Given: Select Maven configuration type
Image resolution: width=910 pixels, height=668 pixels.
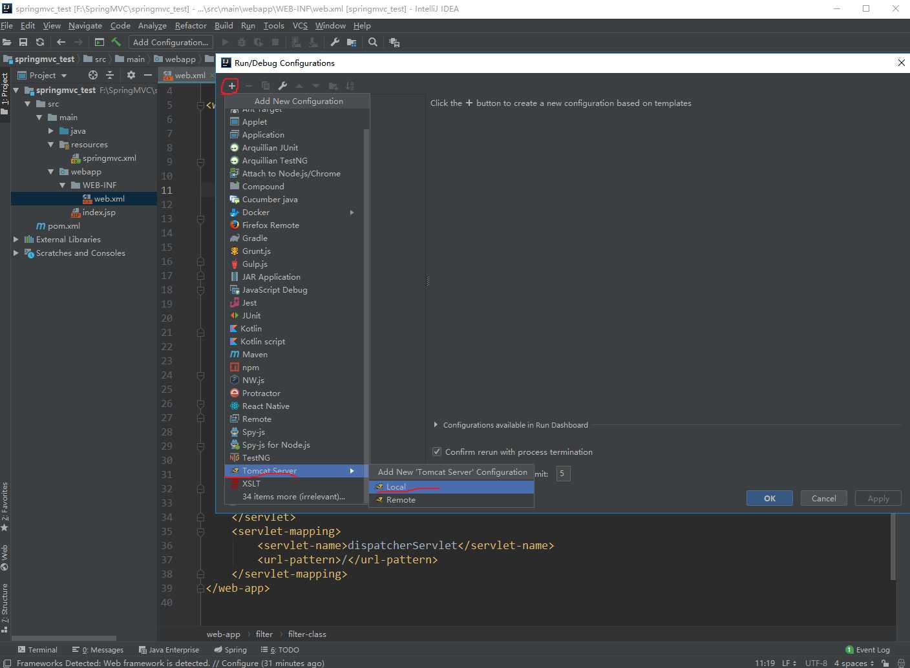Looking at the screenshot, I should pyautogui.click(x=294, y=355).
